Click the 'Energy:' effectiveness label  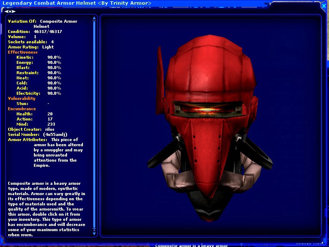pos(25,63)
